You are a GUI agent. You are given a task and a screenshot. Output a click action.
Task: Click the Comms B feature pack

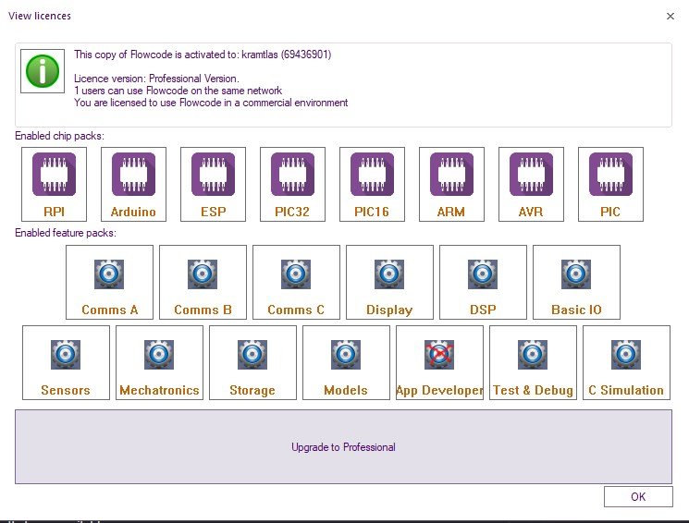point(203,282)
